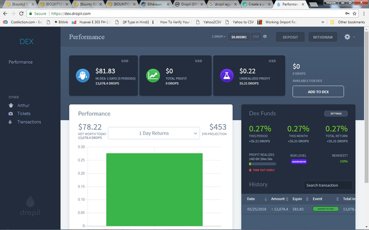Click the Tickets icon in sidebar
This screenshot has height=230, width=369.
[x=10, y=114]
